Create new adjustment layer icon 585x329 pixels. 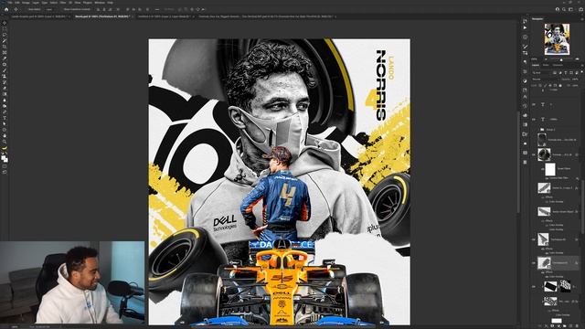(558, 325)
